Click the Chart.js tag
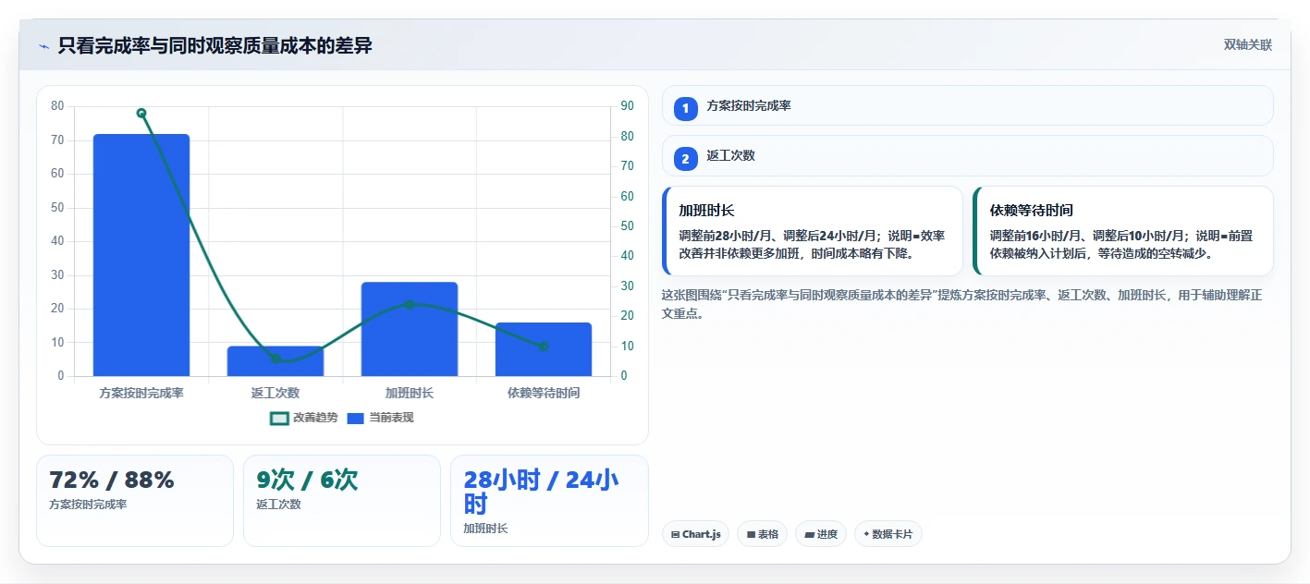 pyautogui.click(x=696, y=534)
